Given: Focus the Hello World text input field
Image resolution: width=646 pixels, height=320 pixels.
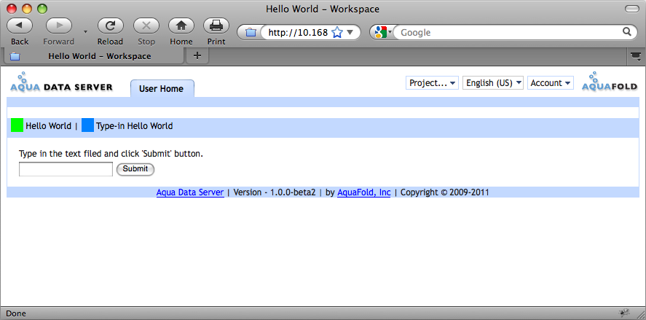Looking at the screenshot, I should pyautogui.click(x=66, y=169).
